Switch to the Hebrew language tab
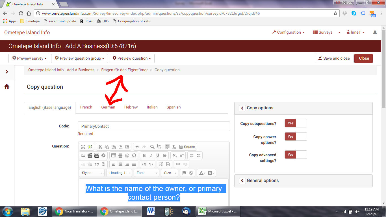The height and width of the screenshot is (217, 386). (x=131, y=107)
